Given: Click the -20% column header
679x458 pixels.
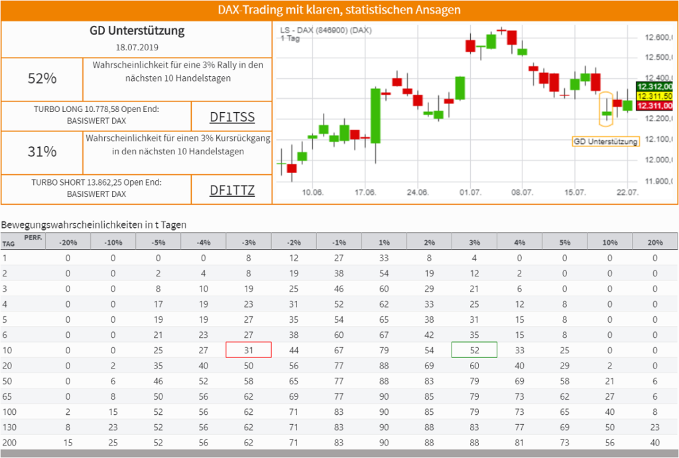Looking at the screenshot, I should pyautogui.click(x=68, y=243).
